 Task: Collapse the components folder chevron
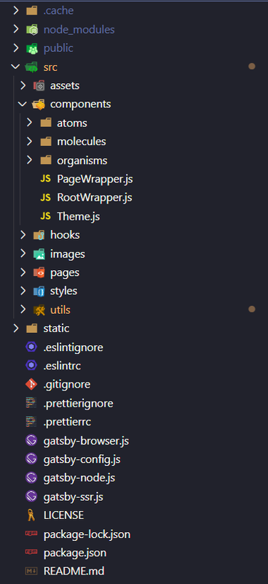pyautogui.click(x=23, y=104)
